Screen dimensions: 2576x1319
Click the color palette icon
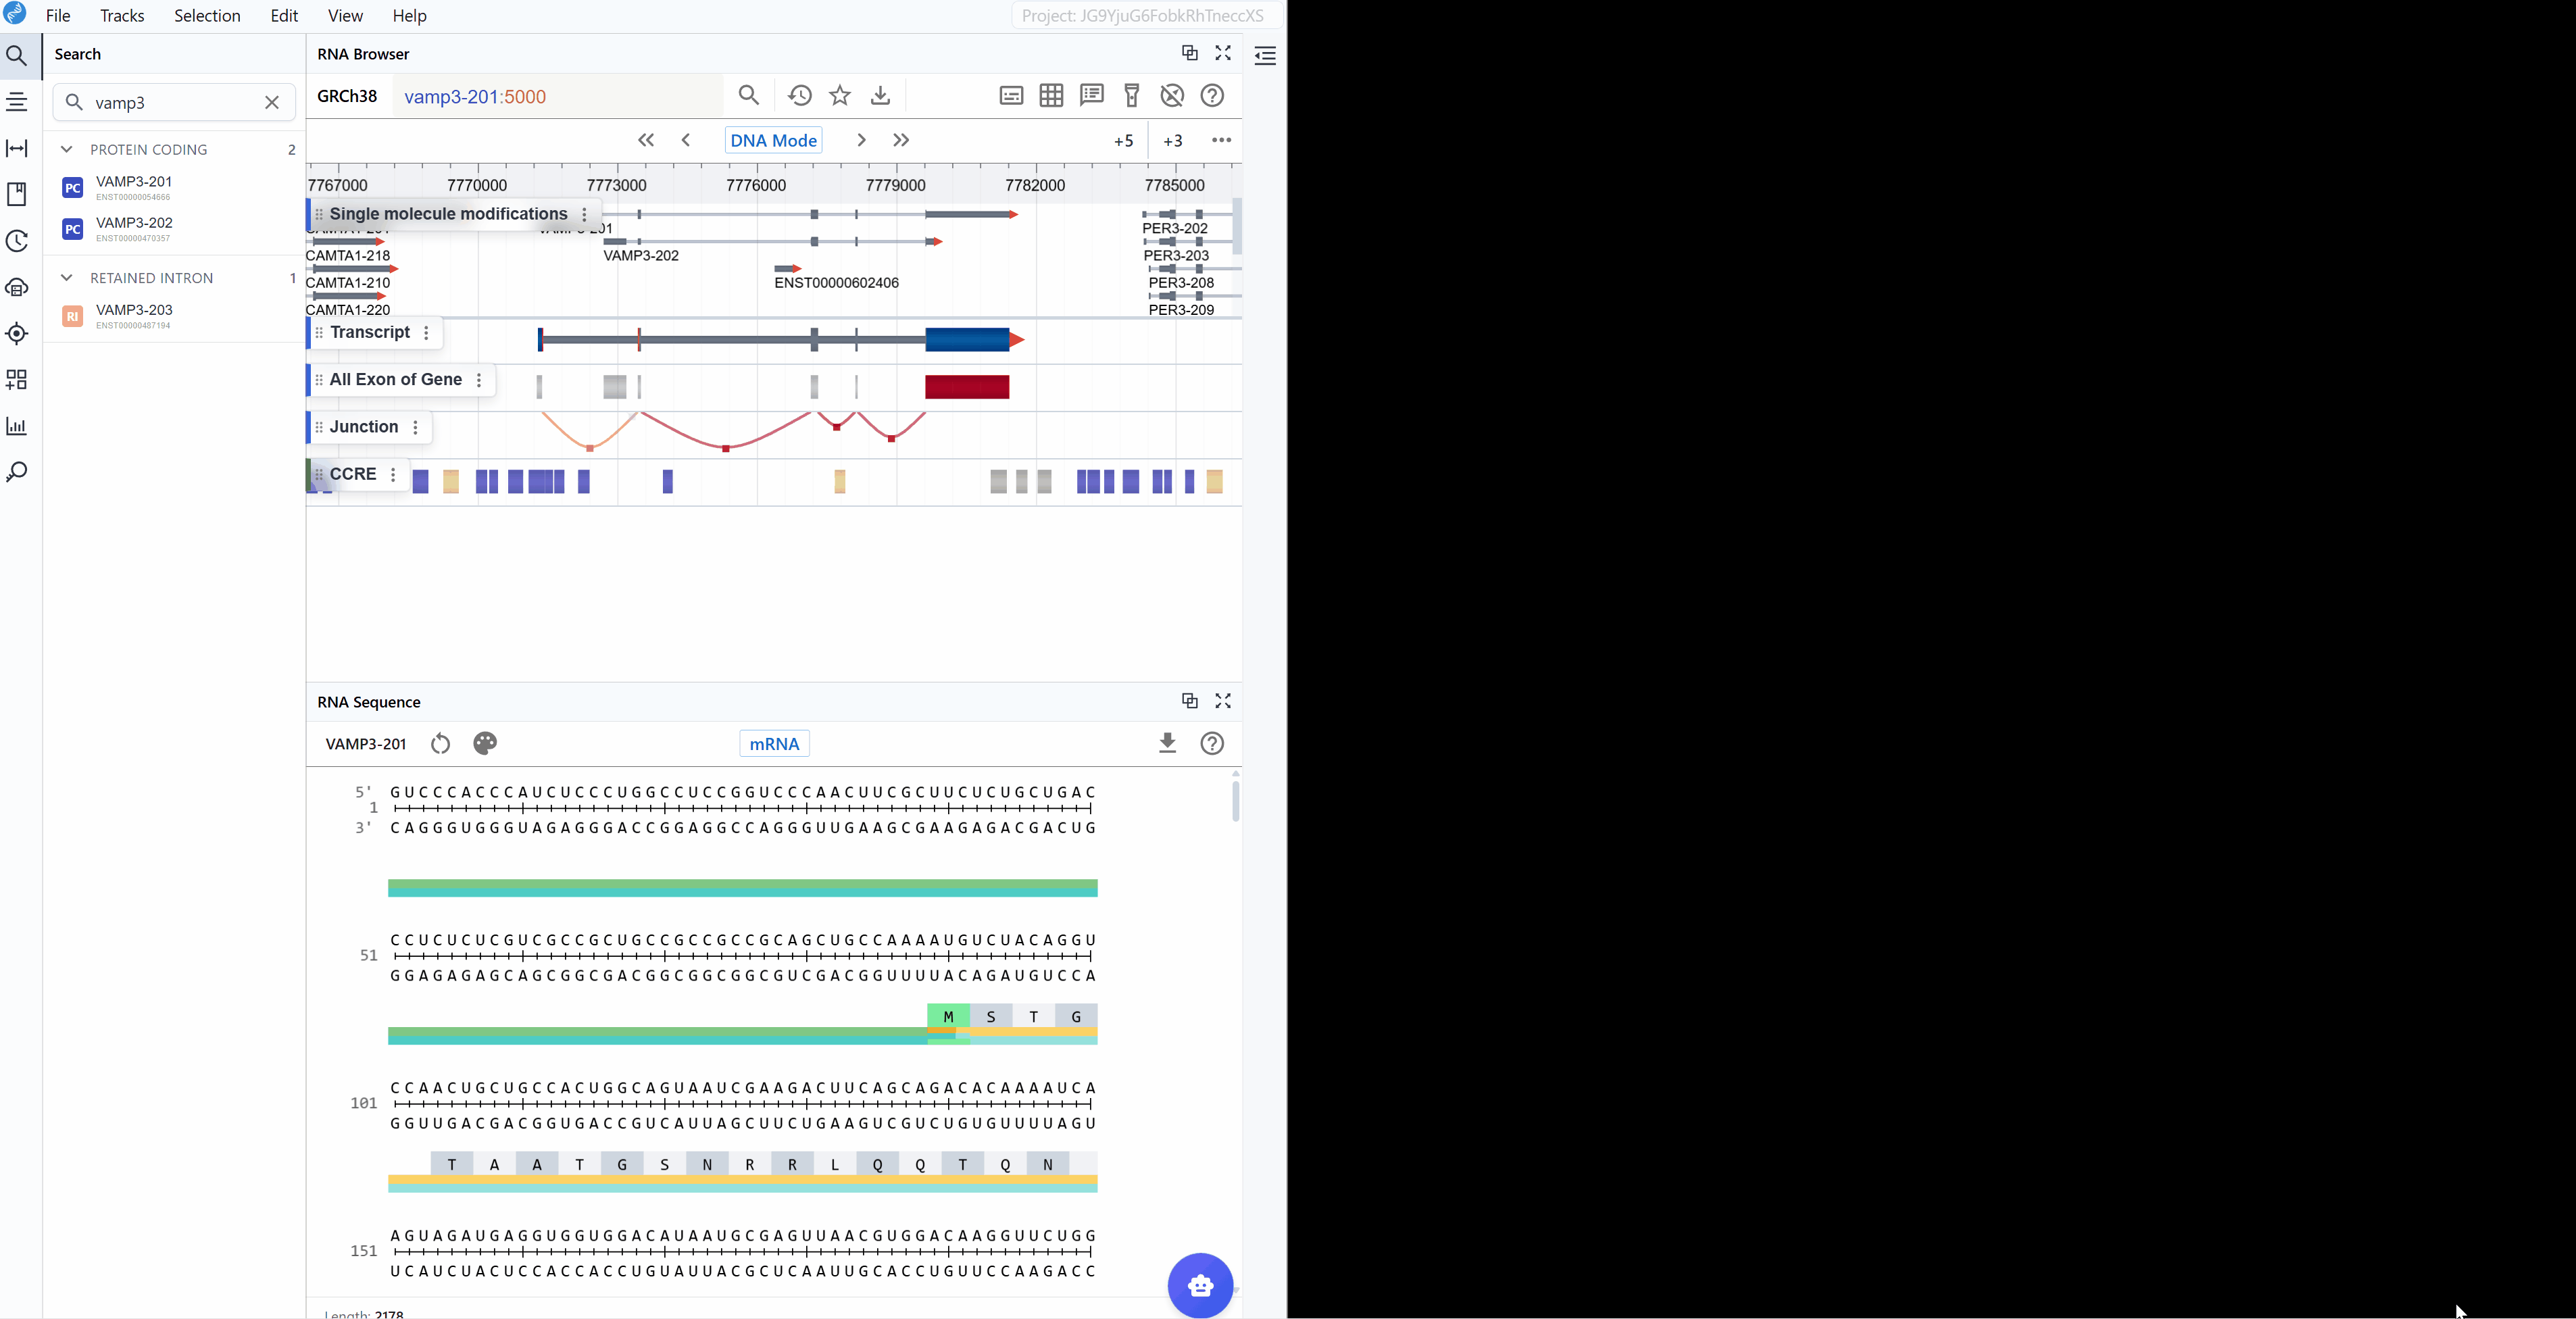tap(485, 743)
